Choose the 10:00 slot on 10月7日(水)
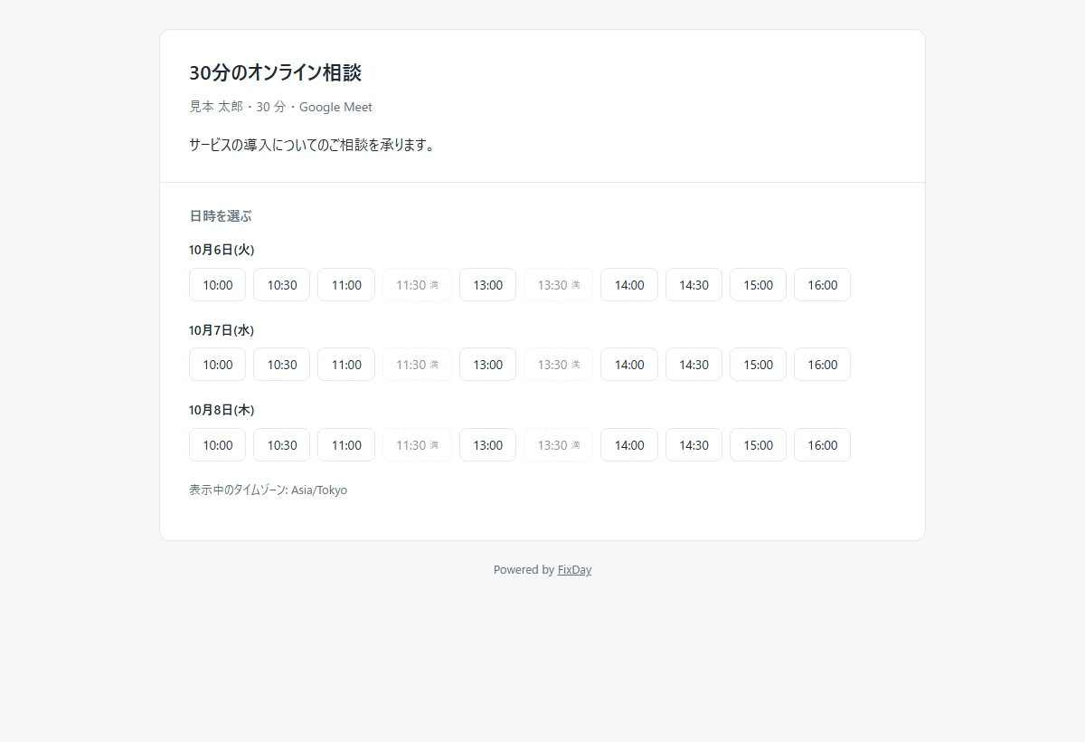 (x=217, y=365)
